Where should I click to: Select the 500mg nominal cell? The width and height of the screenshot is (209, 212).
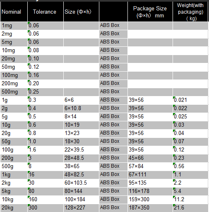[14, 92]
